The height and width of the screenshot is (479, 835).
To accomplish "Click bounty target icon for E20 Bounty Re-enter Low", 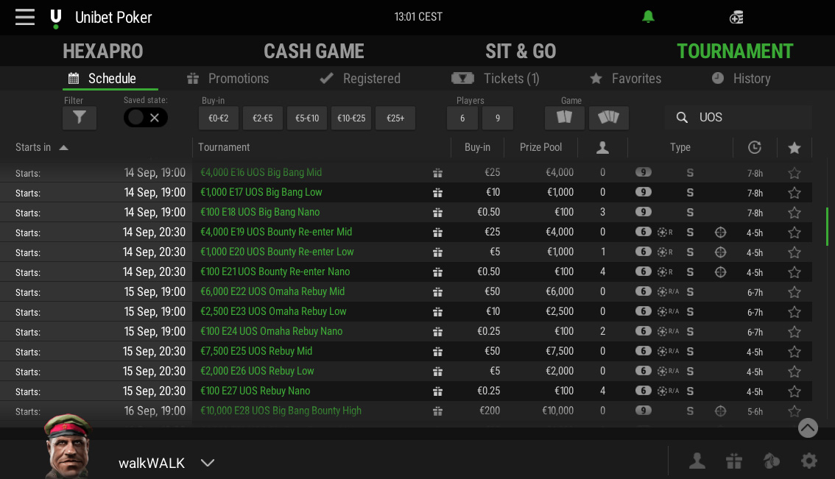I will click(721, 252).
